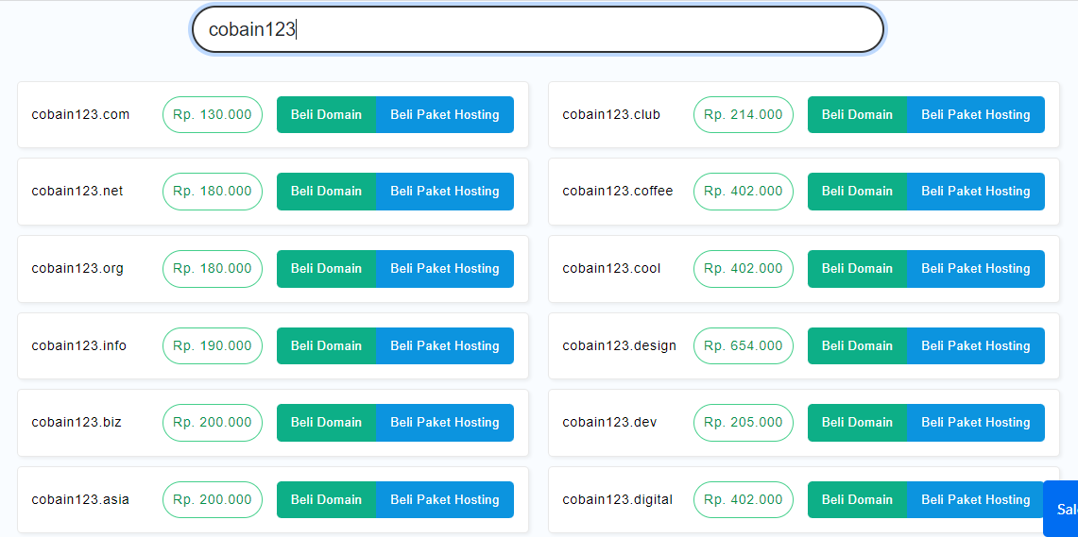Viewport: 1078px width, 537px height.
Task: Select Beli Paket Hosting for cobain123.club
Action: pyautogui.click(x=976, y=115)
